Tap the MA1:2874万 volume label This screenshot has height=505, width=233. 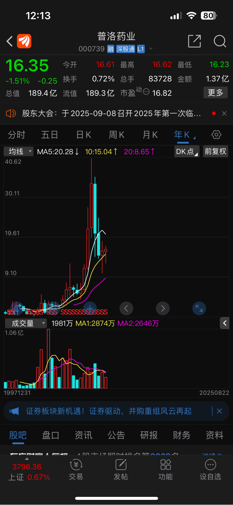tap(95, 323)
